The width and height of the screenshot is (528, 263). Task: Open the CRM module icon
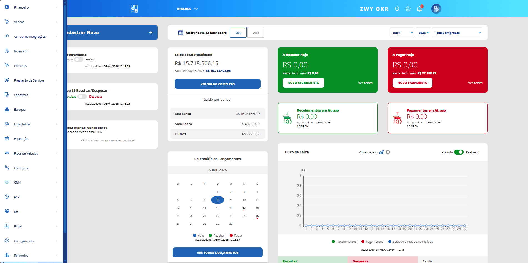pyautogui.click(x=7, y=182)
